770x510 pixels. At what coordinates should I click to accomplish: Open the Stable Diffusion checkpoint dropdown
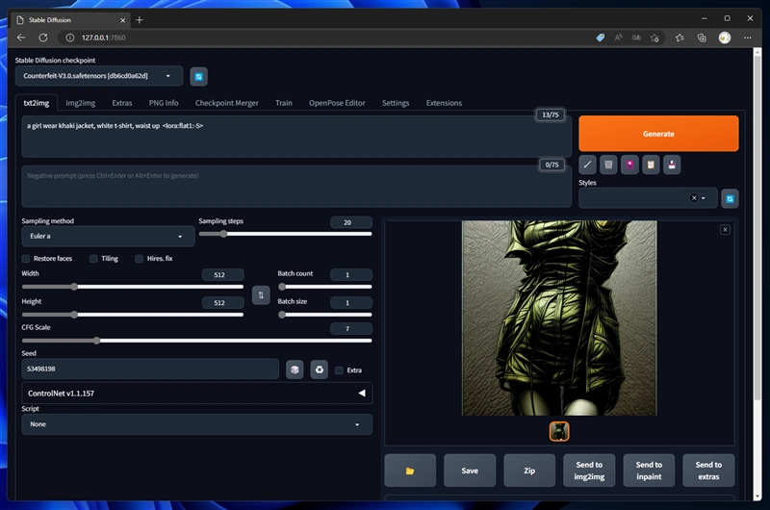[x=98, y=76]
